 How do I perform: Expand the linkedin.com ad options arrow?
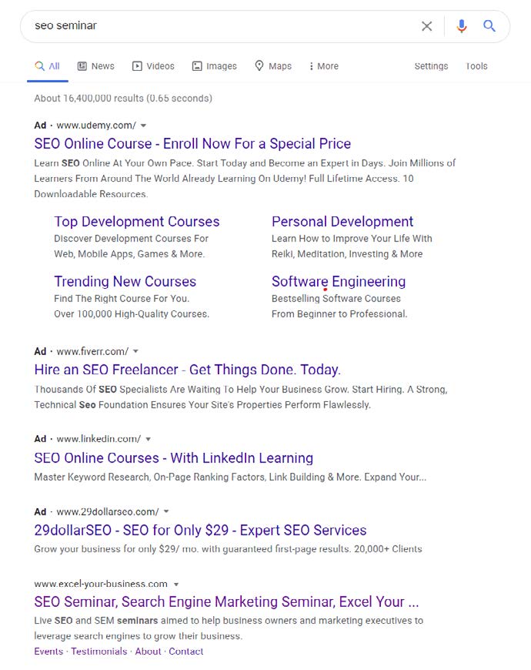point(148,439)
